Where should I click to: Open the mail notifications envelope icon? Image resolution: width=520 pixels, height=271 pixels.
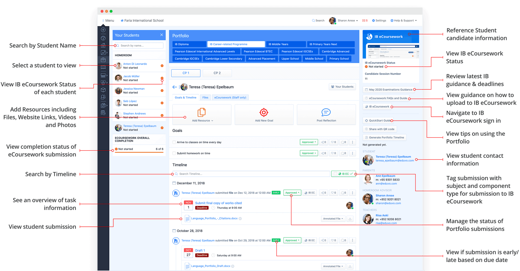(364, 21)
